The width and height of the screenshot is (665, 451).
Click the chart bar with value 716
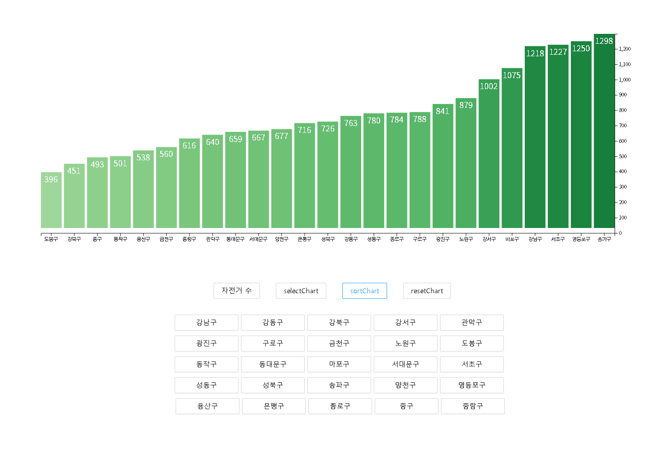[x=304, y=176]
